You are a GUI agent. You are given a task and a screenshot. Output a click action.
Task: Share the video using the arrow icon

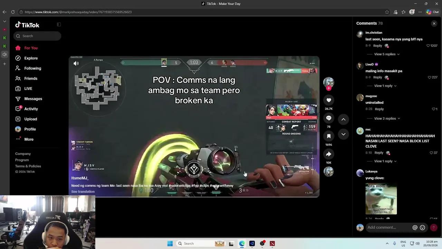click(x=329, y=154)
